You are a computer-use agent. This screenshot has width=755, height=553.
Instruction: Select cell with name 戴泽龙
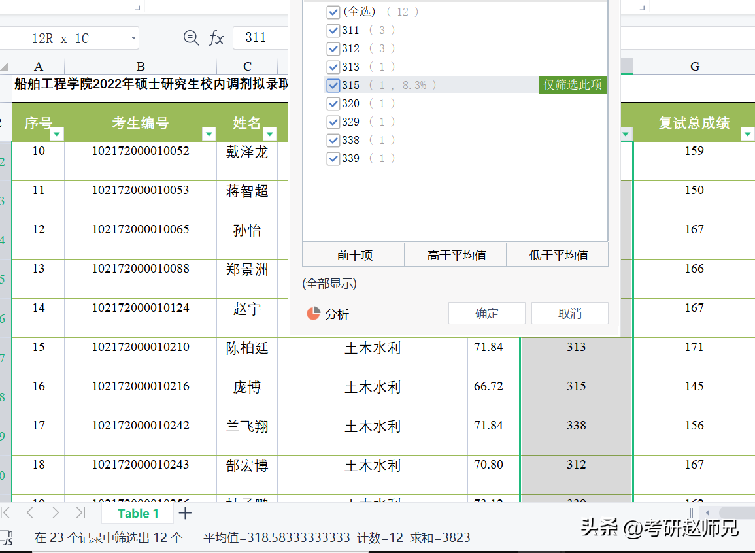click(247, 161)
